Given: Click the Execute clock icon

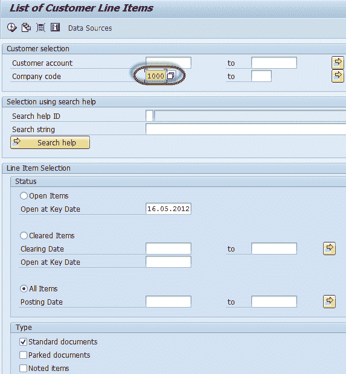Looking at the screenshot, I should tap(11, 28).
